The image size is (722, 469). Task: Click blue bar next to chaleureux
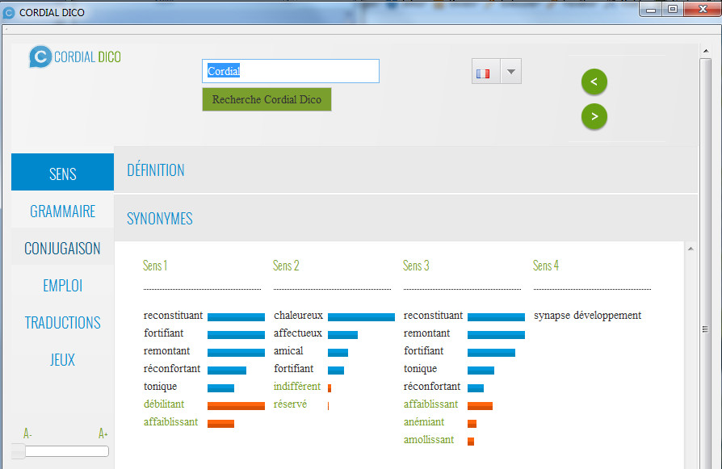click(361, 317)
